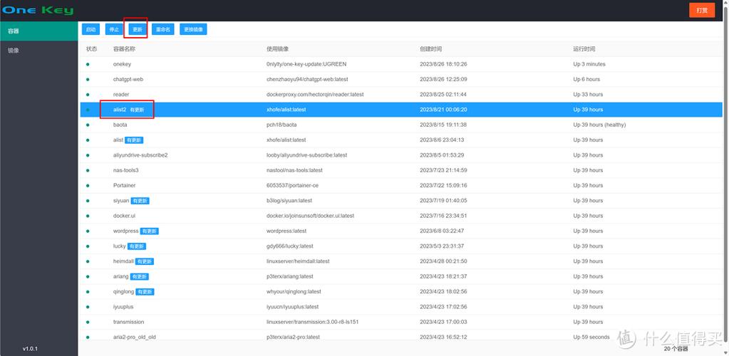Viewport: 729px width, 356px height.
Task: Click status dot of transmission row
Action: (x=88, y=322)
